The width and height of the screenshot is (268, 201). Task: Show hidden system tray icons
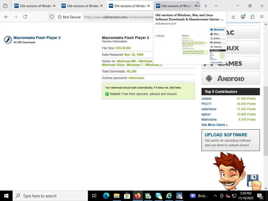[215, 196]
